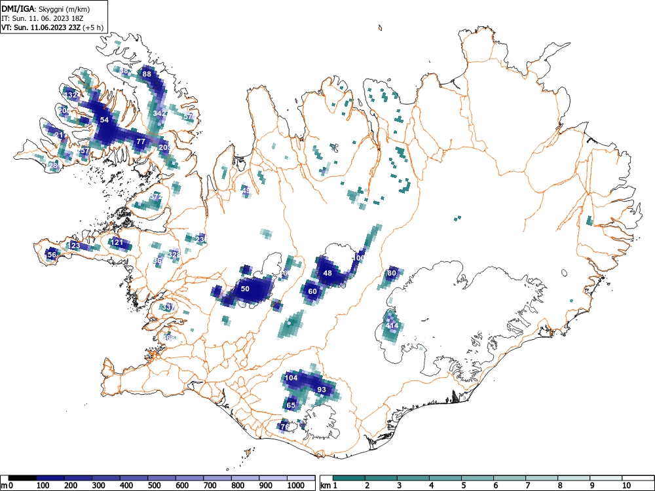
Task: Click the 104 visibility value in the south
Action: tap(291, 378)
